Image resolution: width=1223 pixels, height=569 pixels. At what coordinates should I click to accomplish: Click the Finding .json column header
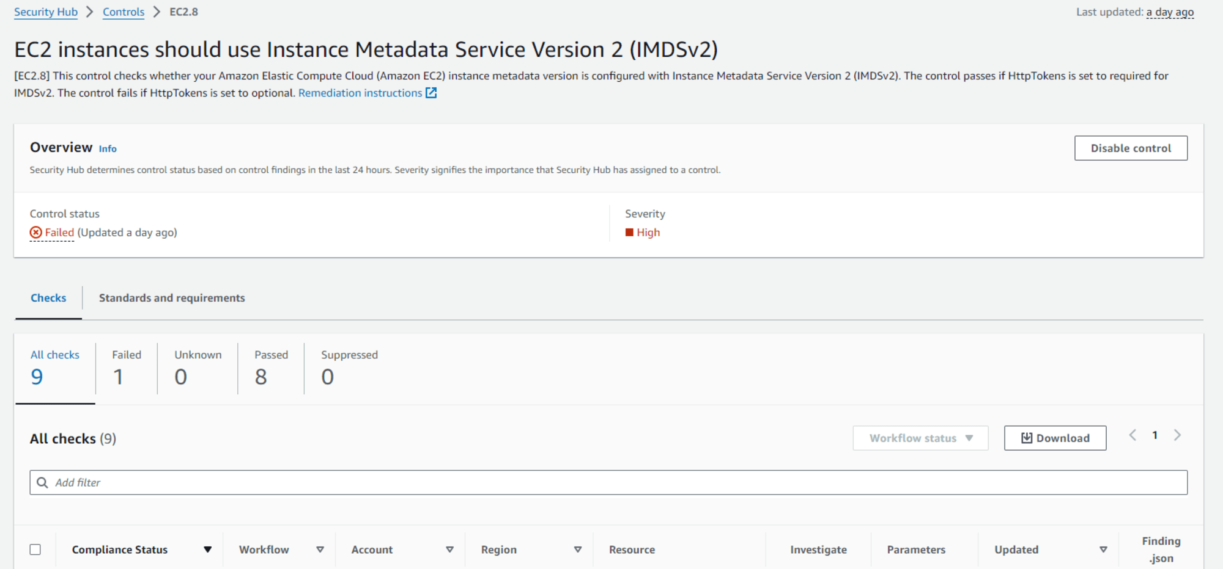[1161, 549]
